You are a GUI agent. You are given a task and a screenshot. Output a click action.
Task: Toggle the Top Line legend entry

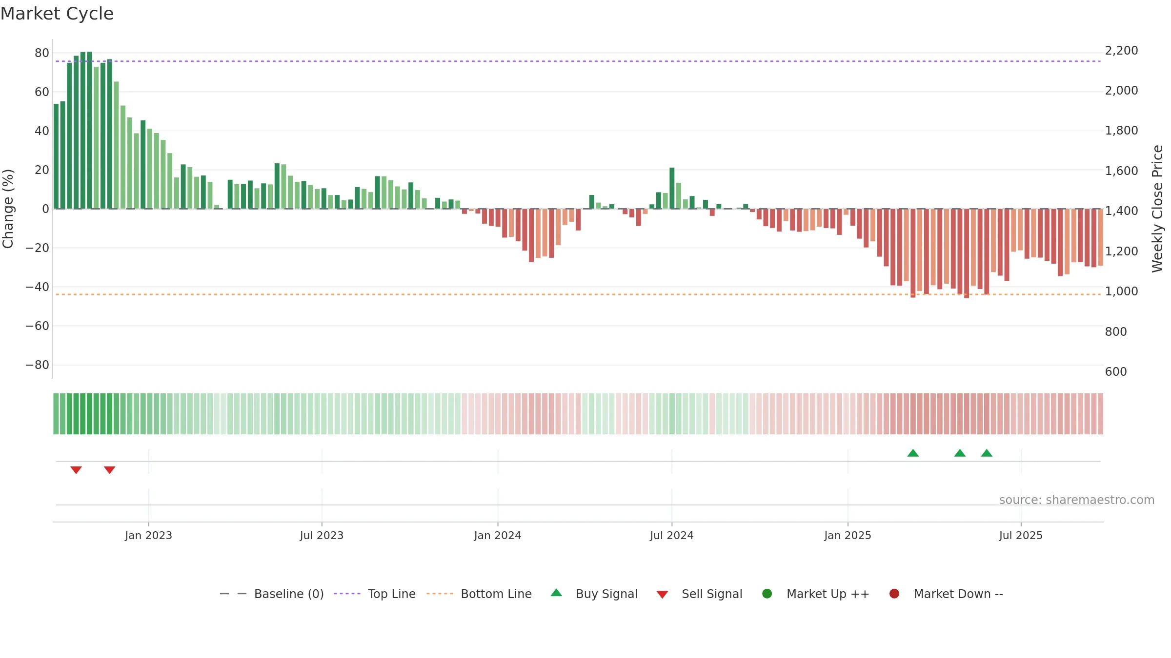pos(375,594)
